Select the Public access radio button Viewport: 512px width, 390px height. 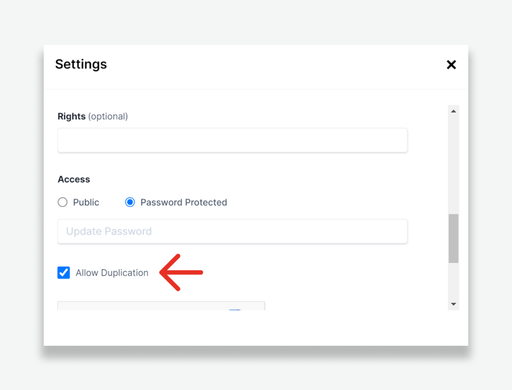point(63,202)
